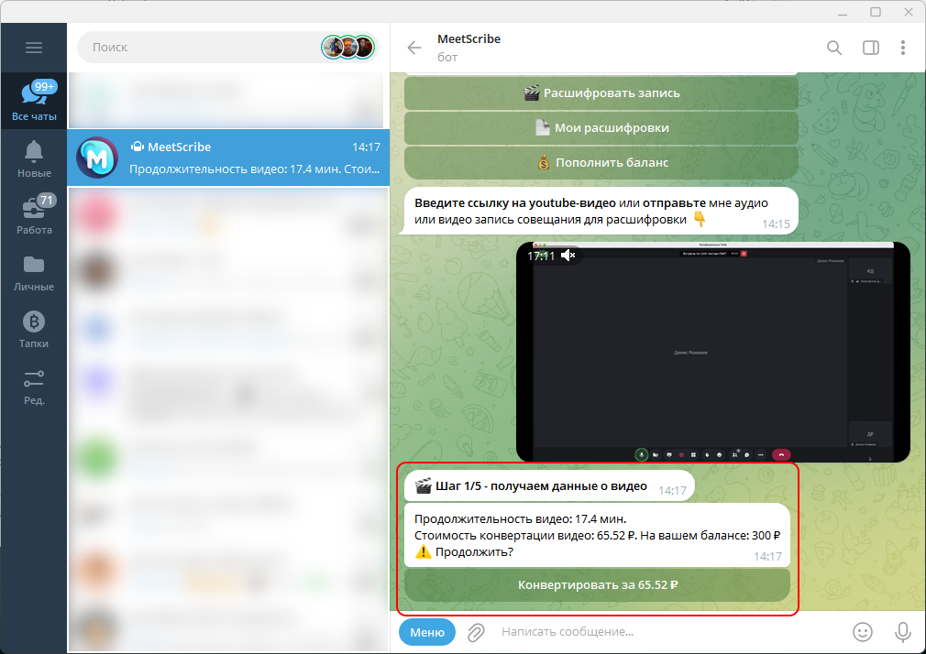View stories avatars in search bar

click(x=347, y=48)
